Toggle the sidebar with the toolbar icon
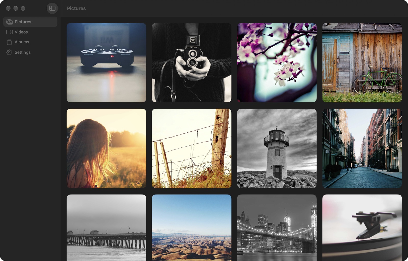408x261 pixels. 52,8
